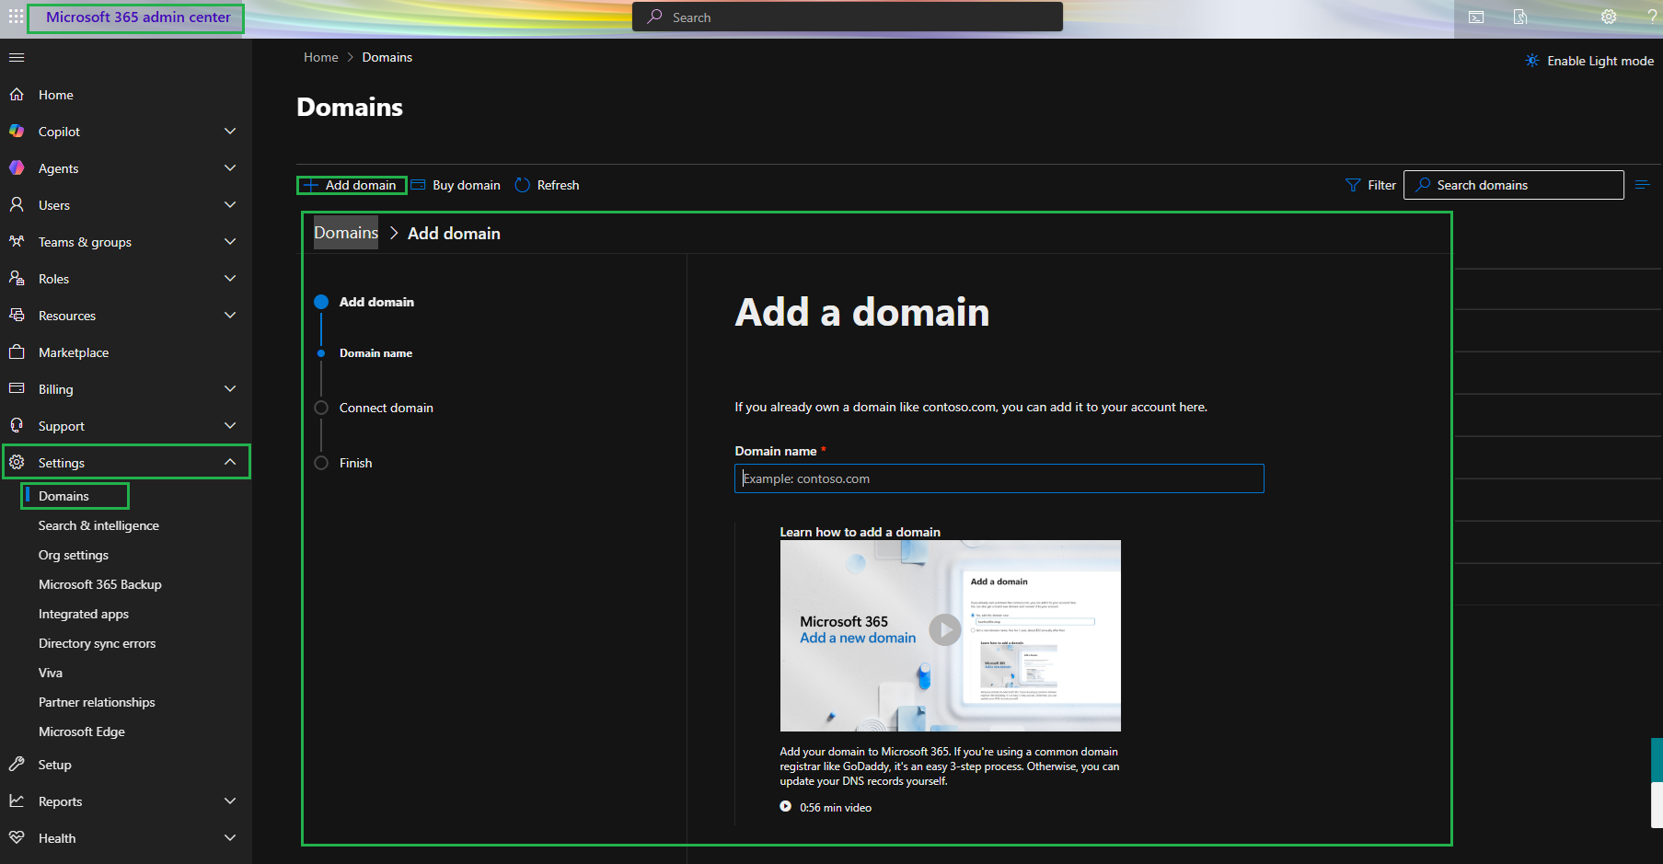Click the Support headset icon
The width and height of the screenshot is (1663, 864).
click(x=17, y=426)
